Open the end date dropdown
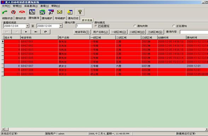Image resolution: width=208 pixels, height=136 pixels. coord(60,26)
